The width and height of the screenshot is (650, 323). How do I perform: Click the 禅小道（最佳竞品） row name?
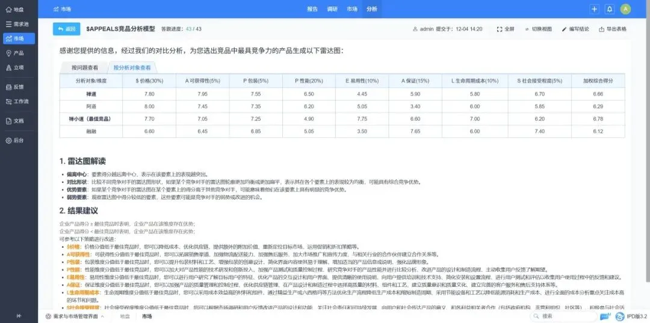click(x=91, y=119)
